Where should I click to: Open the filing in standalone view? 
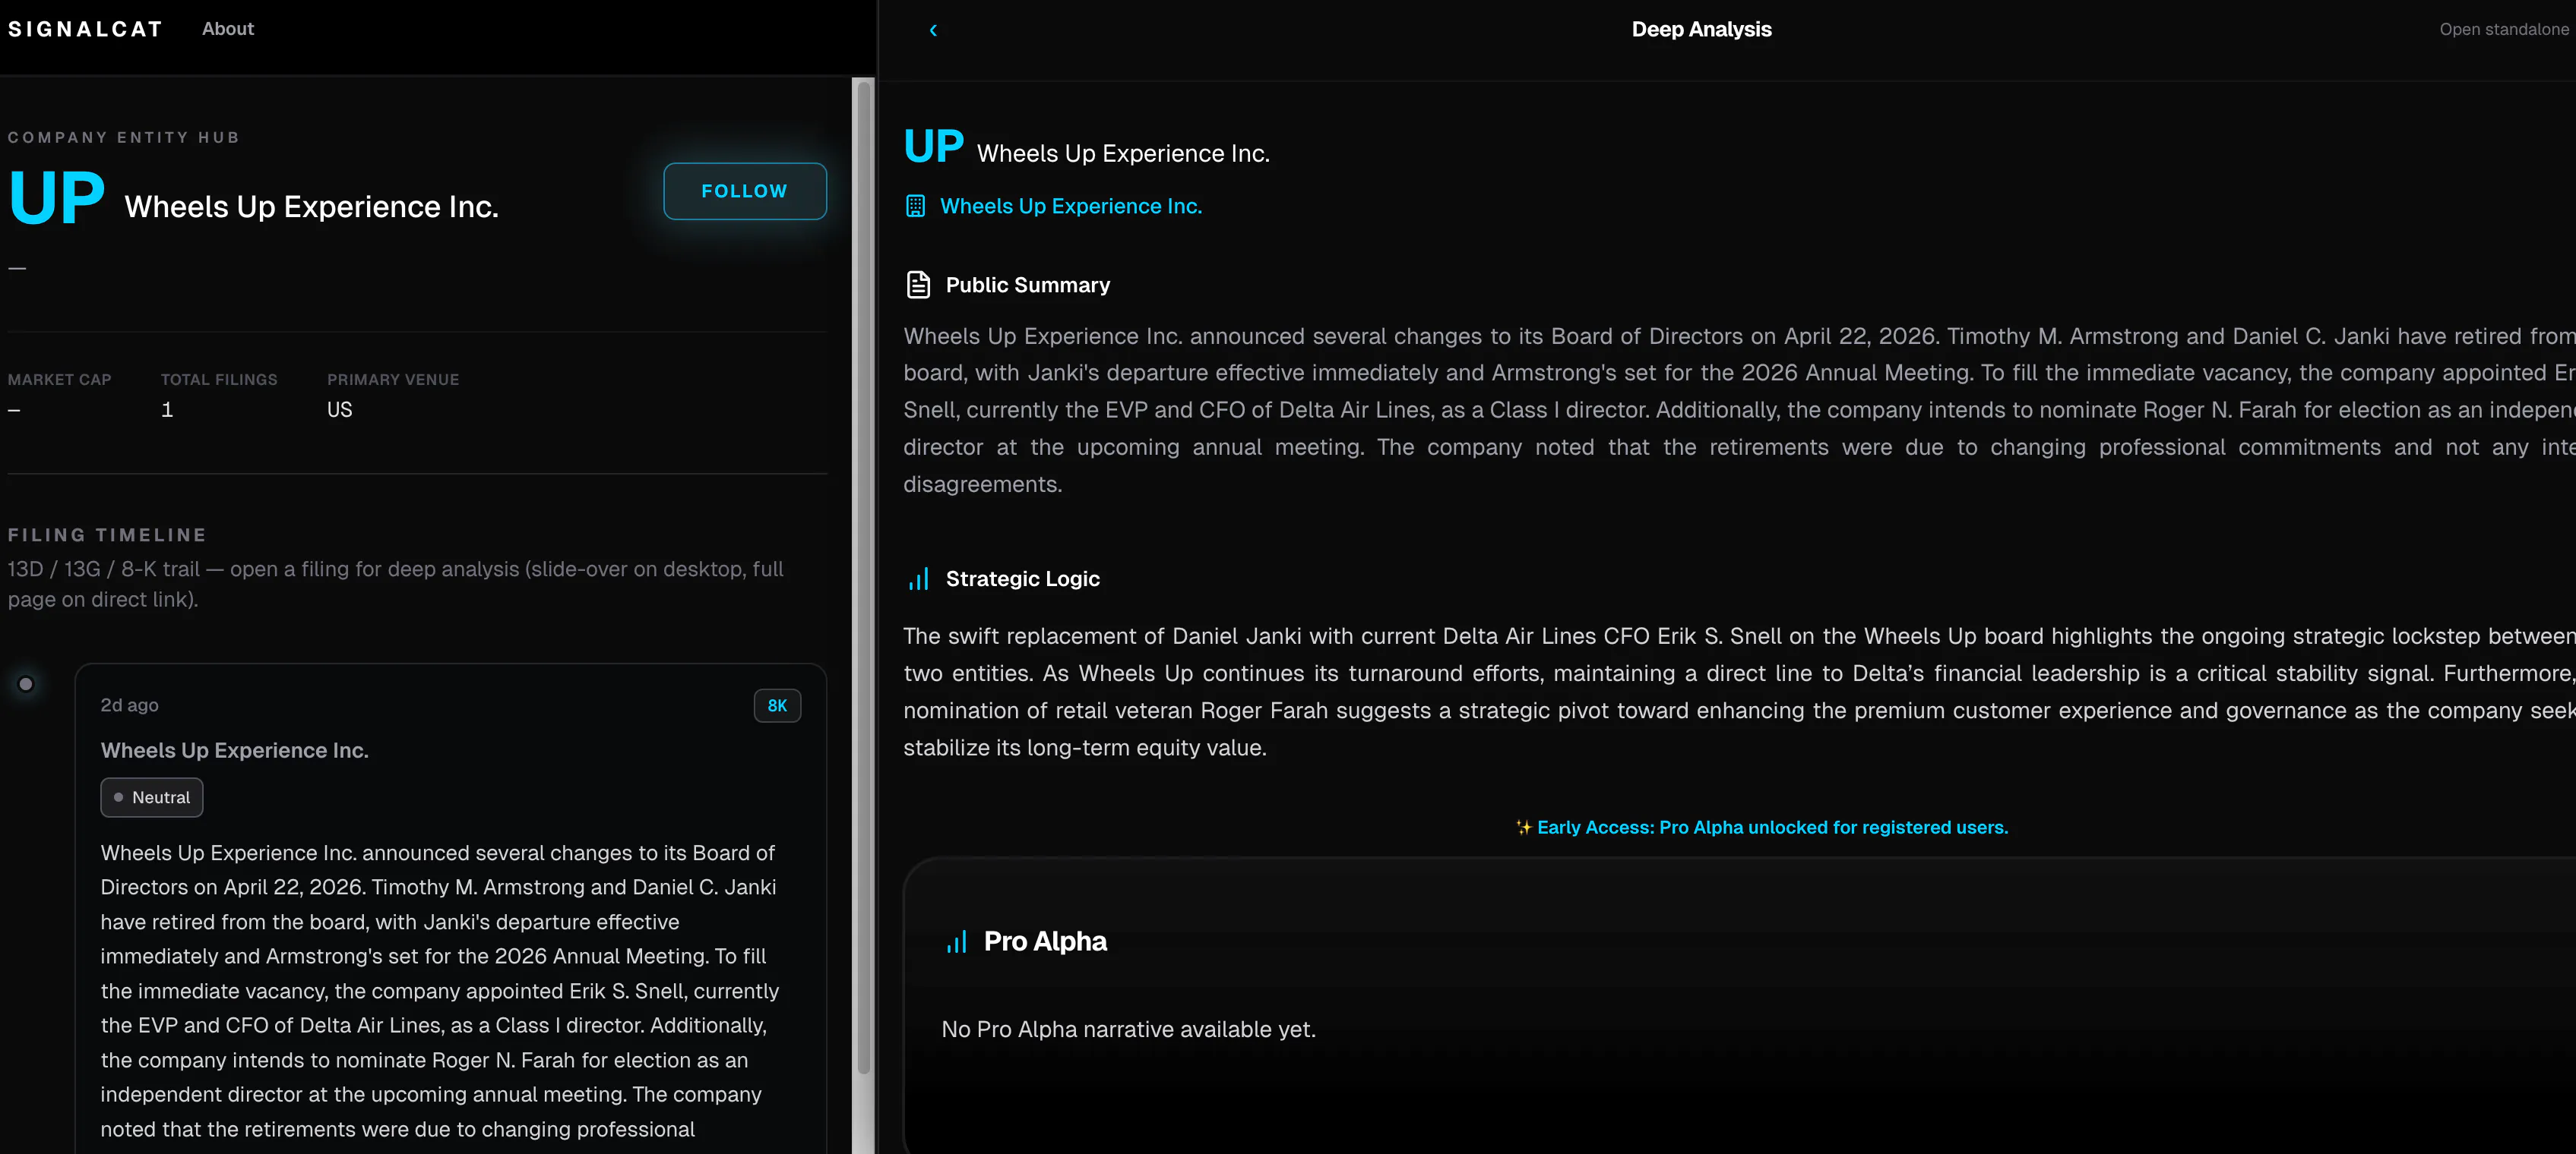[2504, 29]
